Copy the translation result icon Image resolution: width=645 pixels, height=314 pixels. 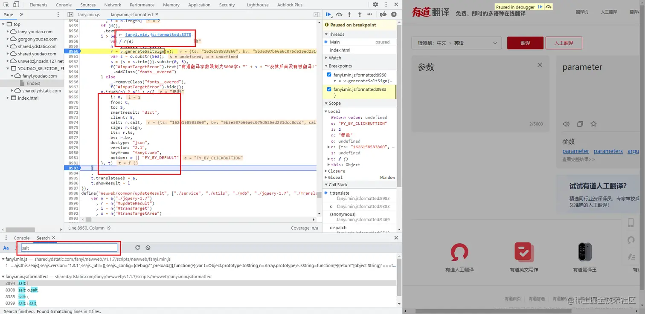580,124
